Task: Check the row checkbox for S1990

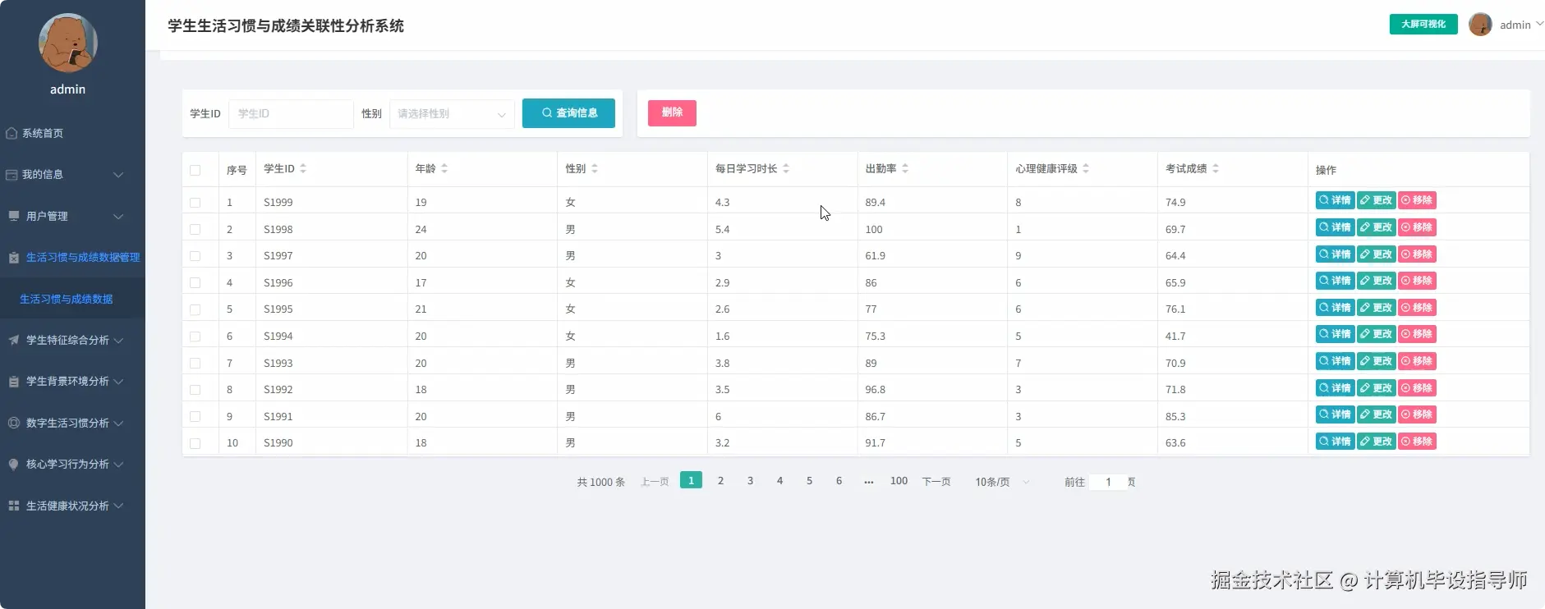Action: coord(195,443)
